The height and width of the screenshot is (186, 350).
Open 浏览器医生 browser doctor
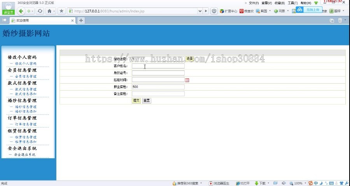[x=219, y=183]
